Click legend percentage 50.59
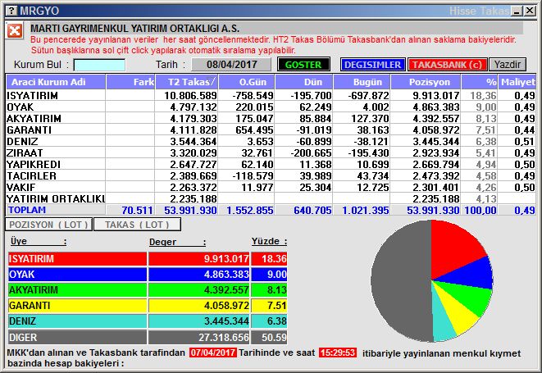 click(x=274, y=337)
